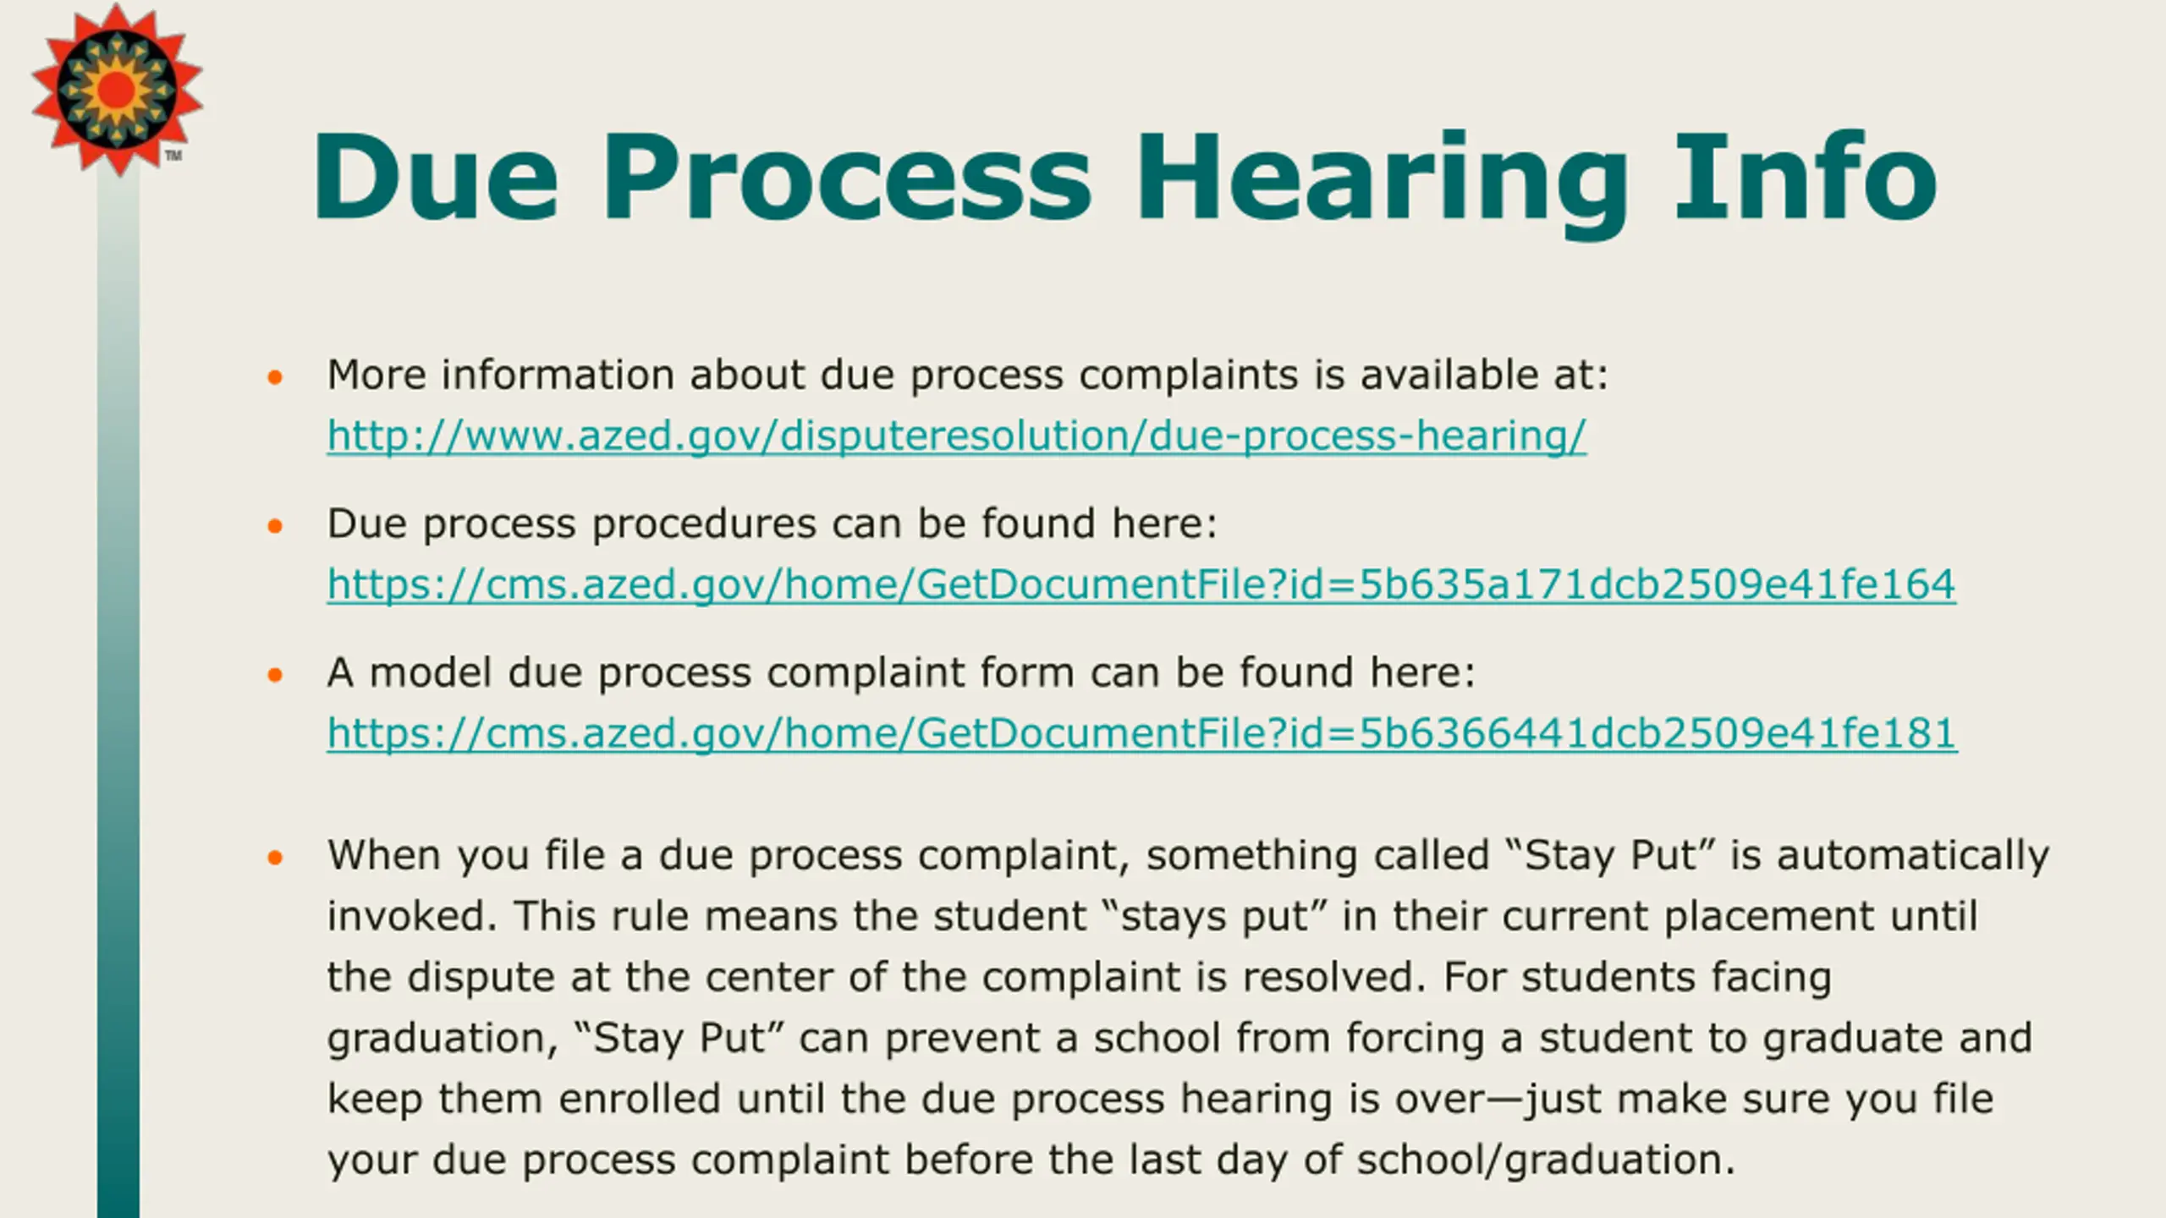Click the orange bullet beside "A model due process"
The width and height of the screenshot is (2166, 1218).
click(x=275, y=675)
